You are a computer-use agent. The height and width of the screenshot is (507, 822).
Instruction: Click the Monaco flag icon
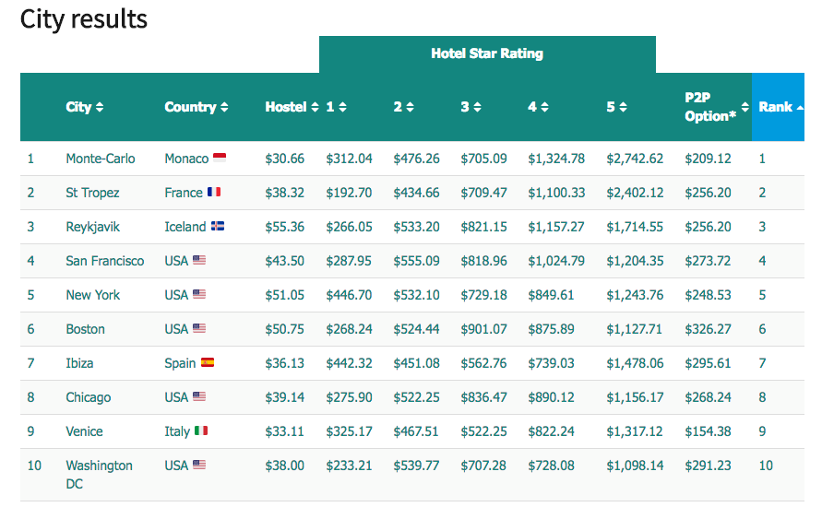coord(220,158)
